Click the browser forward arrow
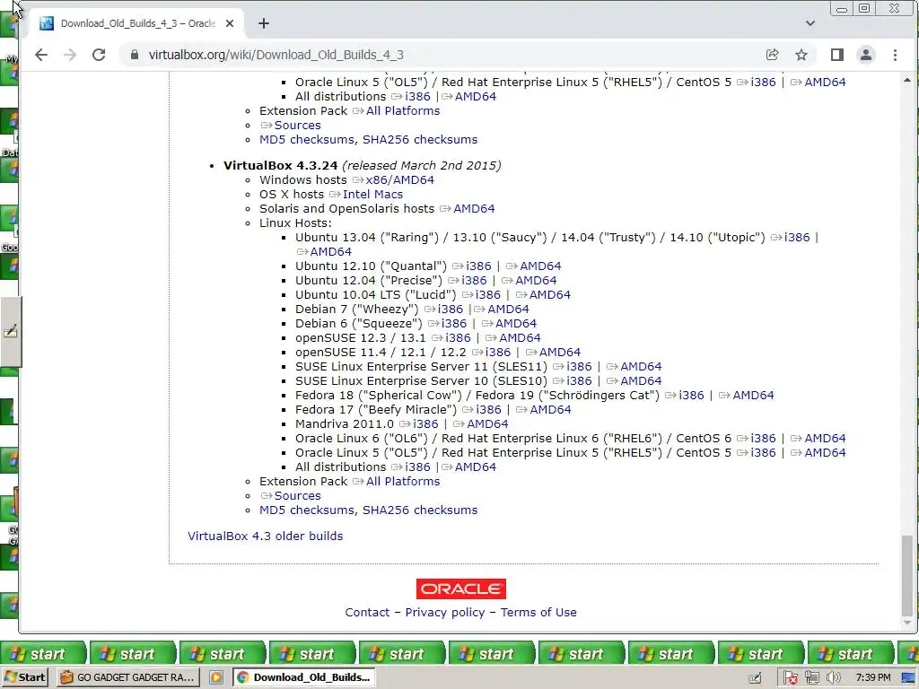Image resolution: width=919 pixels, height=689 pixels. tap(70, 55)
